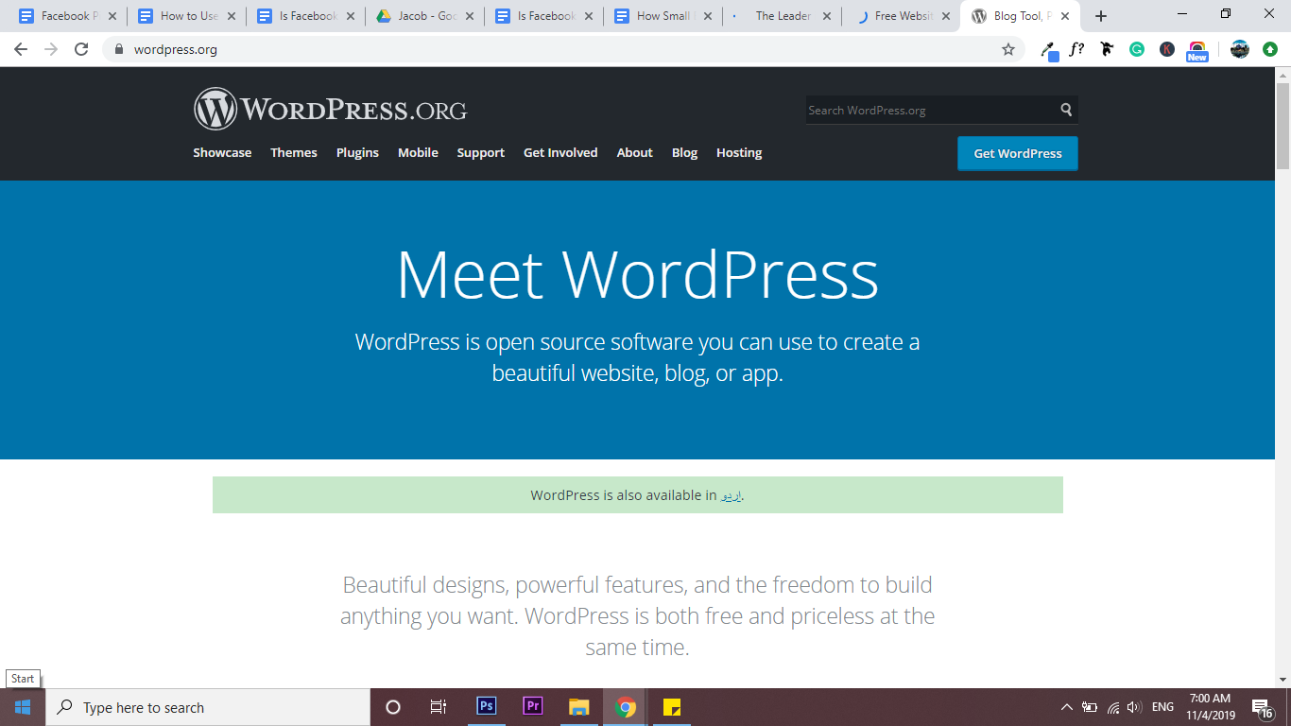Go back to the previous page

click(x=21, y=49)
